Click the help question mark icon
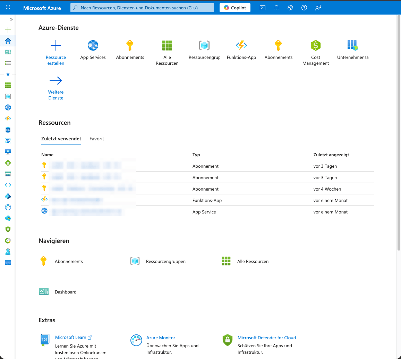 [x=304, y=8]
